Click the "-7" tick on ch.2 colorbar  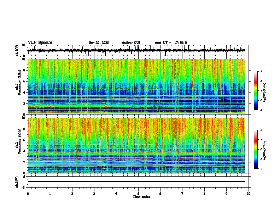261,168
